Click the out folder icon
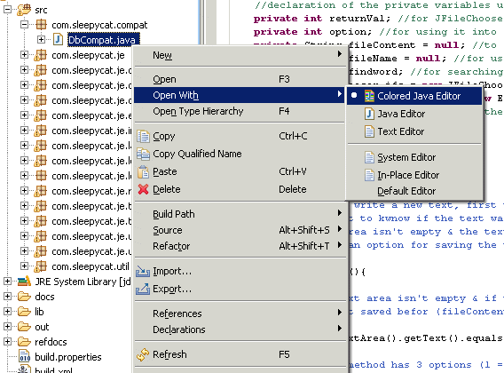The width and height of the screenshot is (504, 373). pos(24,327)
